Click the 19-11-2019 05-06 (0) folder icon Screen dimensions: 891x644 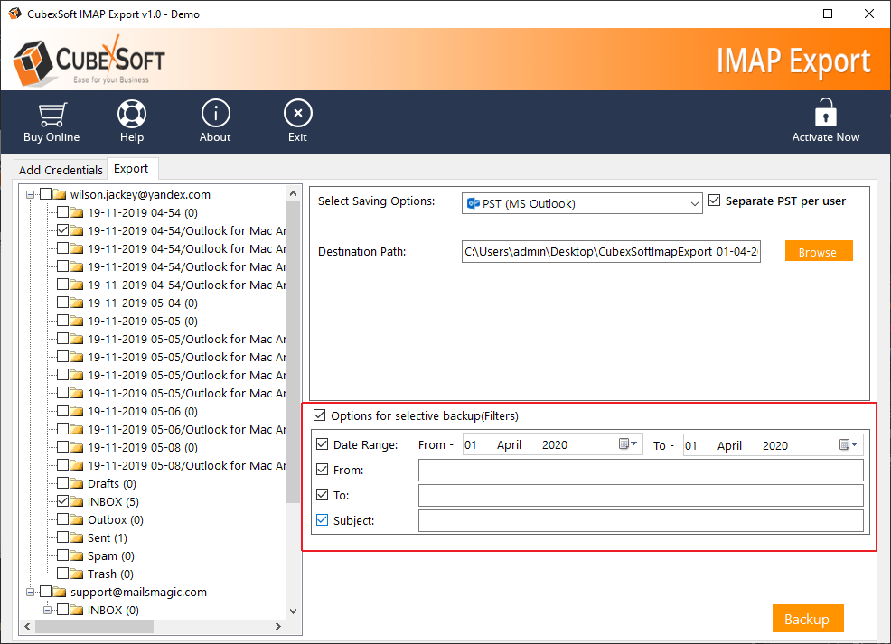click(x=77, y=412)
